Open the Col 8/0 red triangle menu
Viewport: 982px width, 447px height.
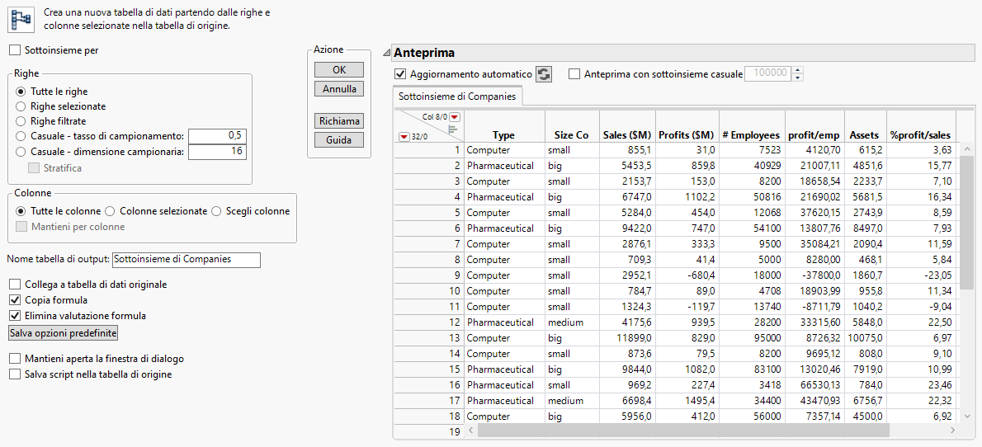click(x=454, y=117)
